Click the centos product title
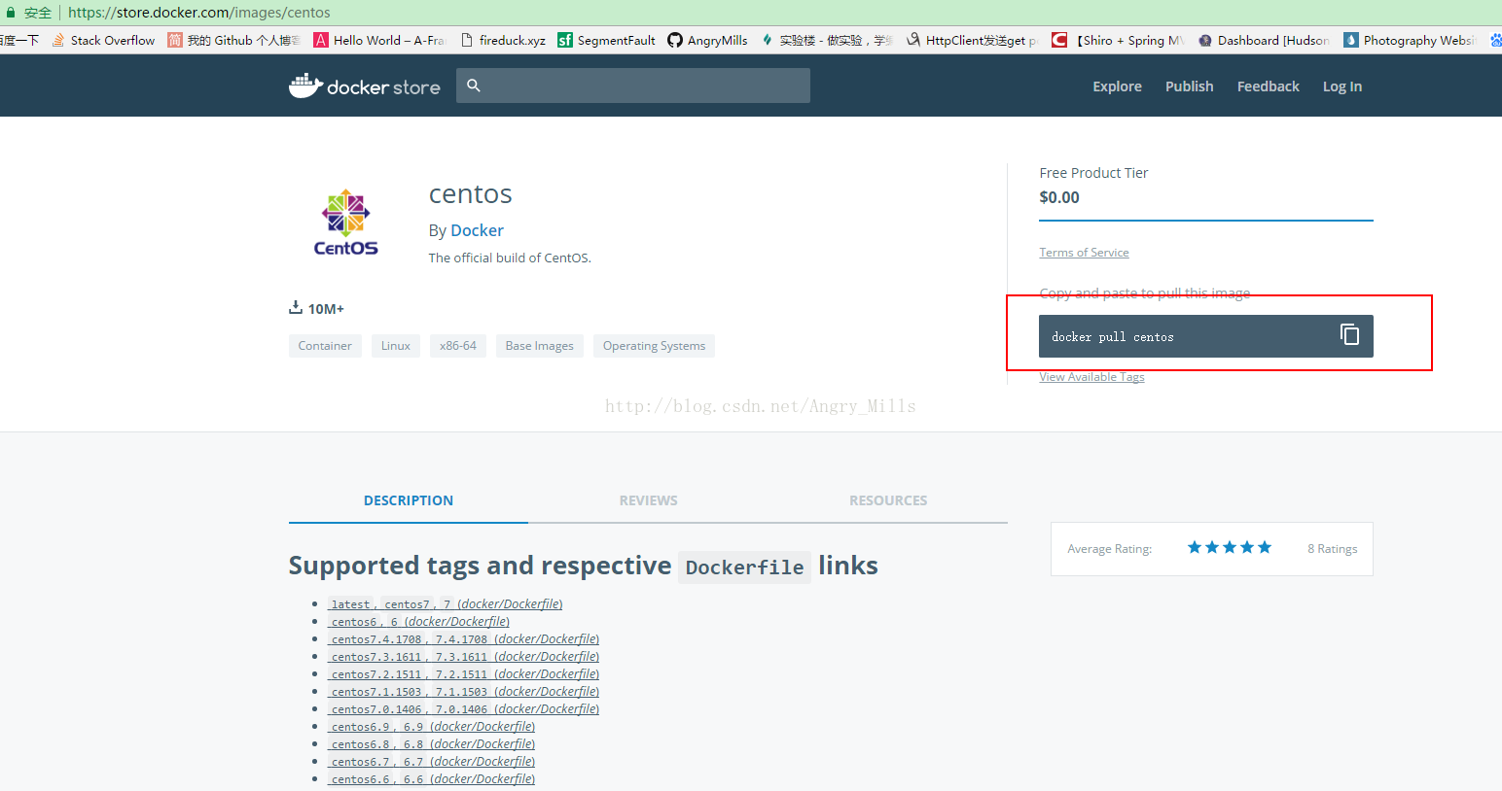 pos(470,194)
